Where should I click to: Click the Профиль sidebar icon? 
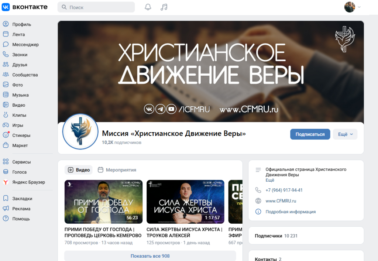(6, 24)
